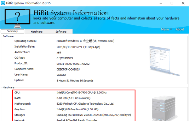
Task: Click the graphics value Intel HD Graphics 630
Action: click(77, 109)
